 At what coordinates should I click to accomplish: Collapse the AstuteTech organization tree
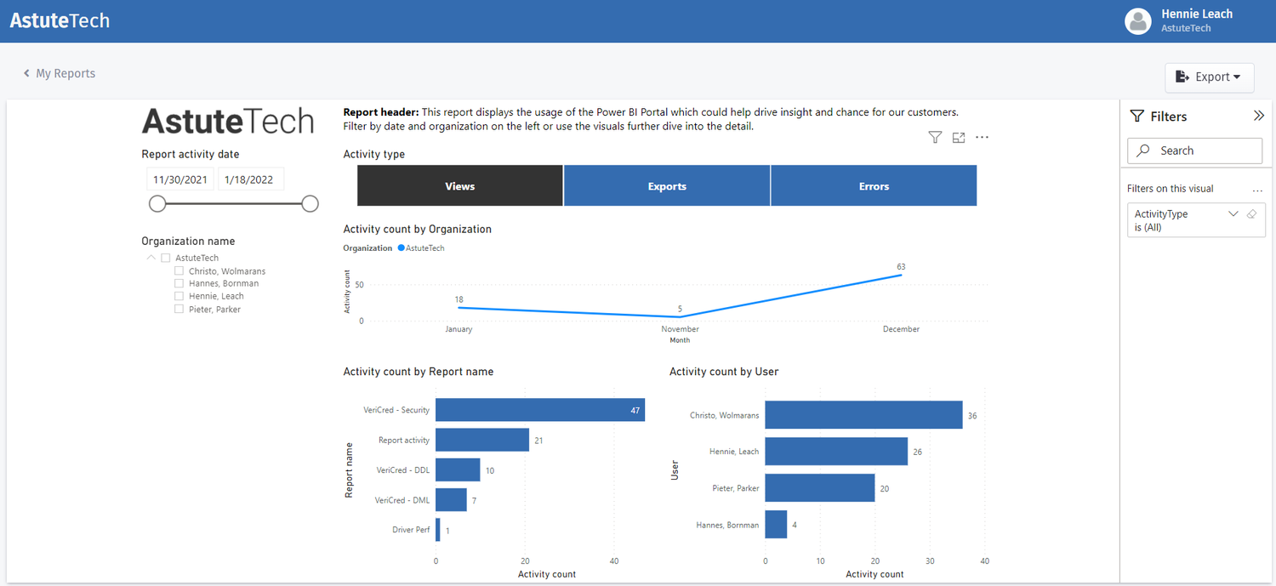[x=151, y=257]
